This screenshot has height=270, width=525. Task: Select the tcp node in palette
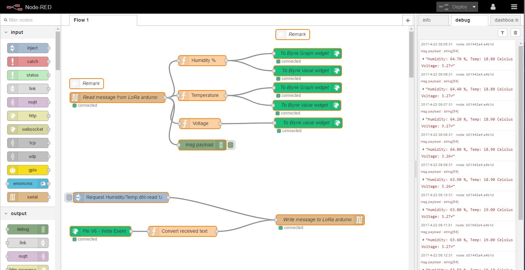pos(28,143)
